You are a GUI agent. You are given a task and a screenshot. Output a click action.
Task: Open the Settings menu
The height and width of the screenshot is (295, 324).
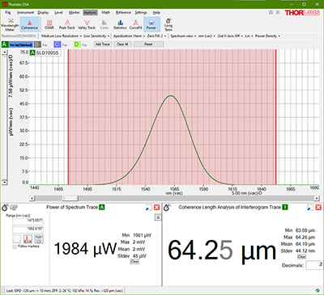click(141, 13)
